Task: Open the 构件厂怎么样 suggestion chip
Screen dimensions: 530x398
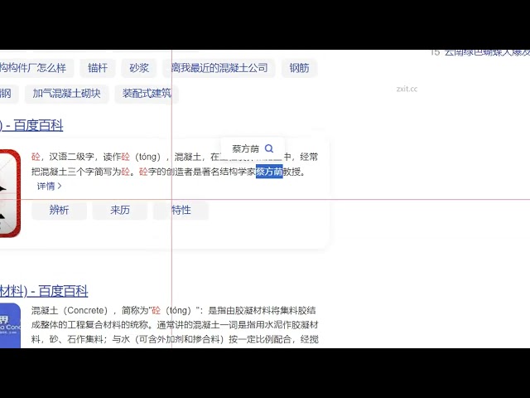Action: point(36,68)
